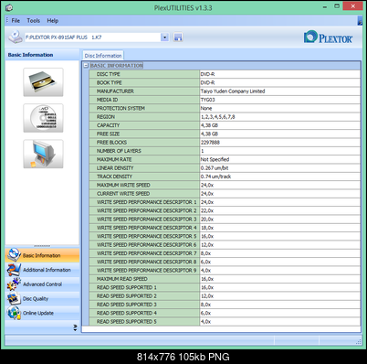Click the window resize grip in status bar
This screenshot has width=367, height=364.
(359, 341)
